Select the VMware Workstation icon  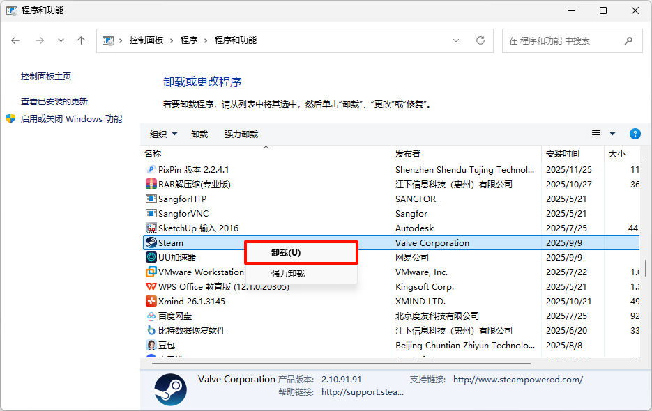click(151, 272)
